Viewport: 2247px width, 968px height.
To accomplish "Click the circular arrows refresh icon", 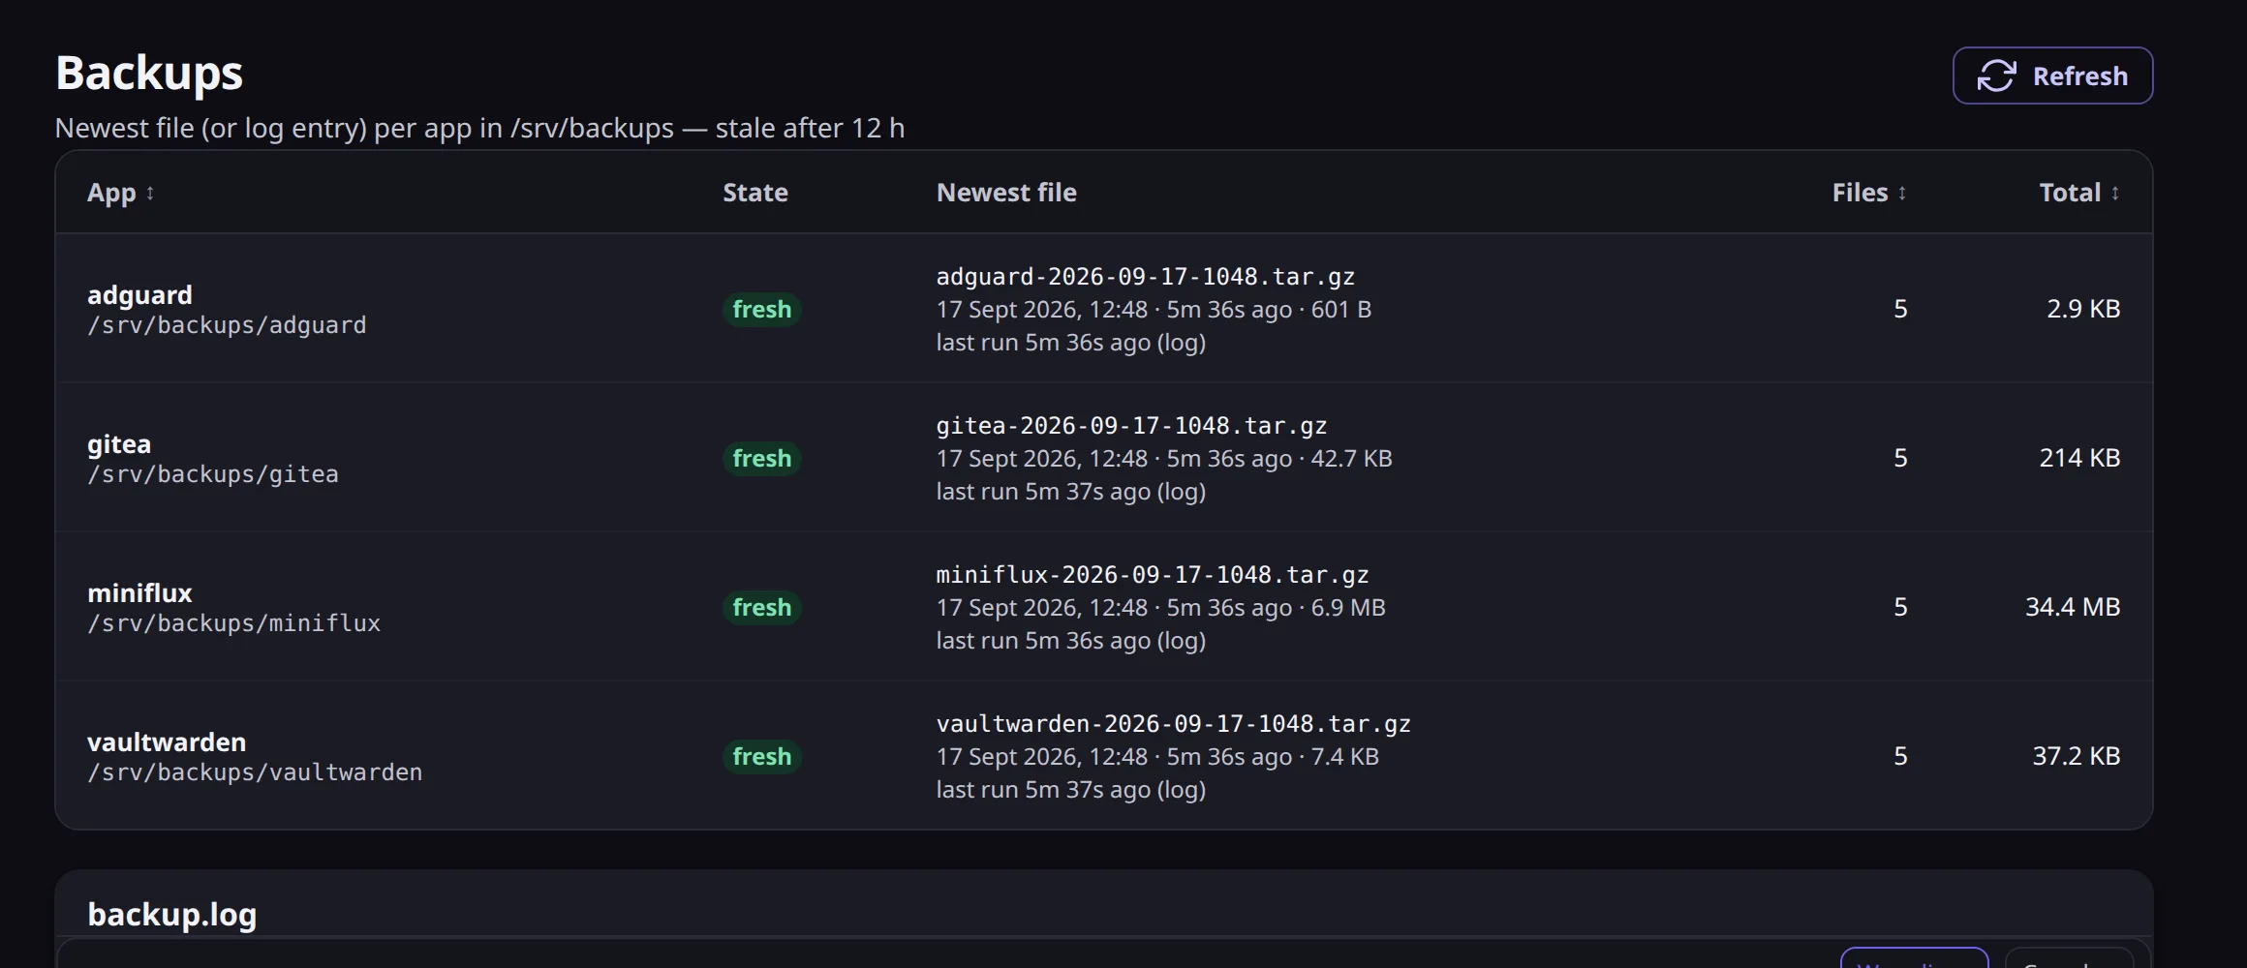I will tap(1996, 76).
